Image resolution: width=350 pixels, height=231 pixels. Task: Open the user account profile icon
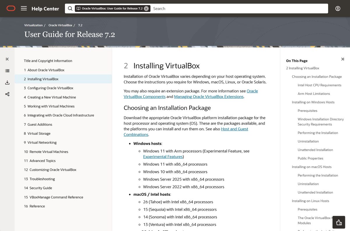tap(338, 8)
